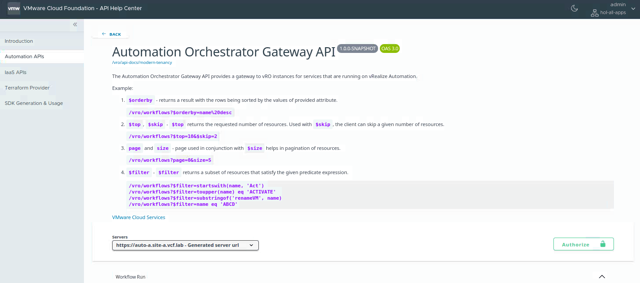Click the 1.0.0-SNAPSHOT version badge
The image size is (640, 283).
357,48
